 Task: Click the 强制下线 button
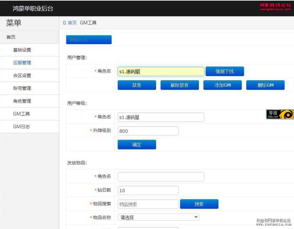pos(225,71)
